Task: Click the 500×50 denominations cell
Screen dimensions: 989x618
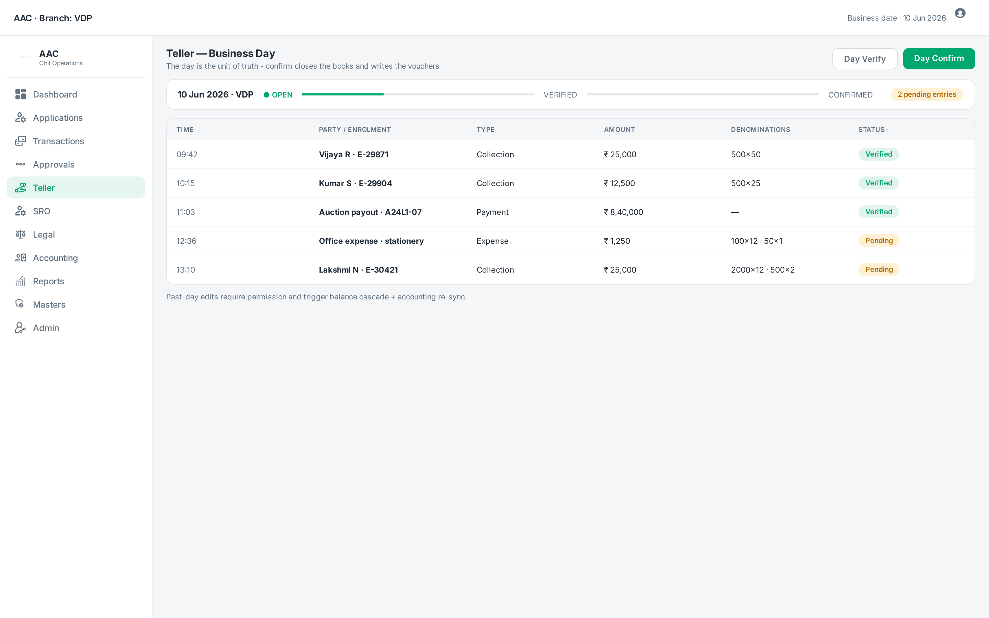Action: (746, 154)
